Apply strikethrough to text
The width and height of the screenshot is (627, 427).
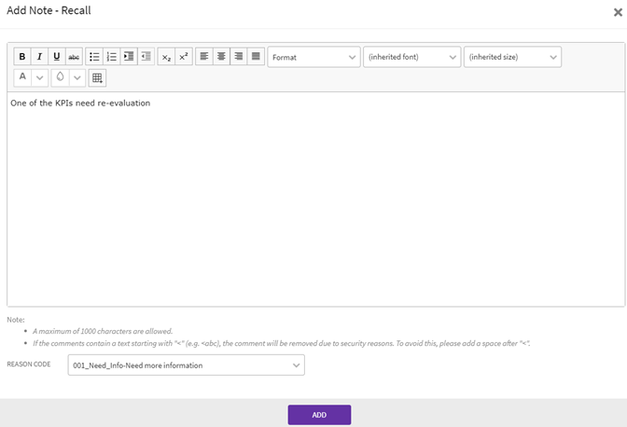tap(74, 57)
